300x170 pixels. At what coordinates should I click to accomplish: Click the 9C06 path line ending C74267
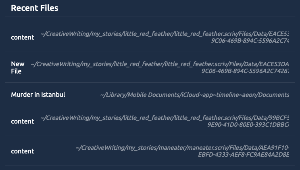coord(245,71)
